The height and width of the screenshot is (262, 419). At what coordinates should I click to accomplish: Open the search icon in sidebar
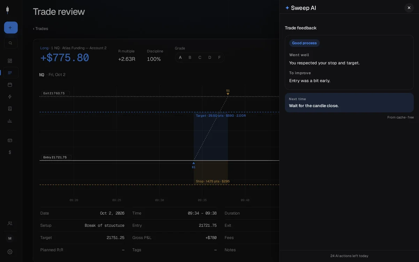point(10,43)
